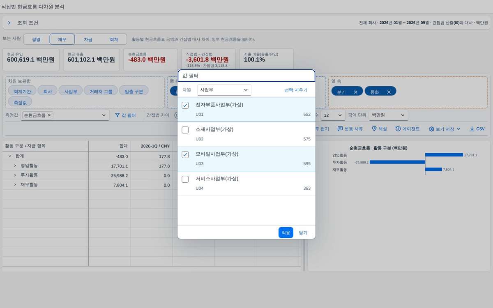The width and height of the screenshot is (493, 308).
Task: Click the 363 count in 서비스사업부 row
Action: (x=307, y=188)
